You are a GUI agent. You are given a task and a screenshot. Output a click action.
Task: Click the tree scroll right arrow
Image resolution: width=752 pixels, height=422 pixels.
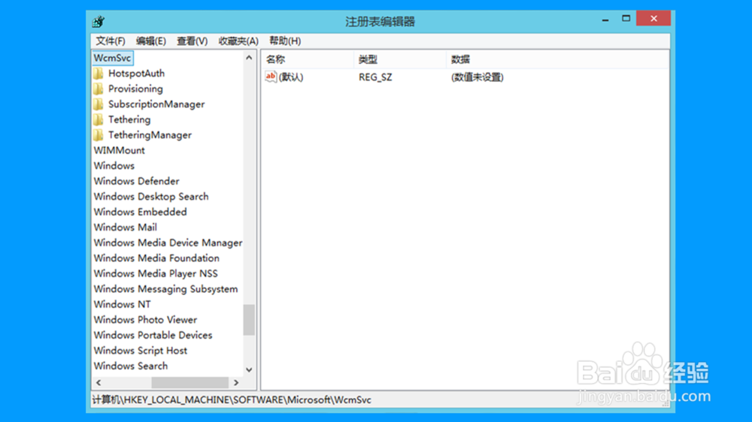point(236,382)
